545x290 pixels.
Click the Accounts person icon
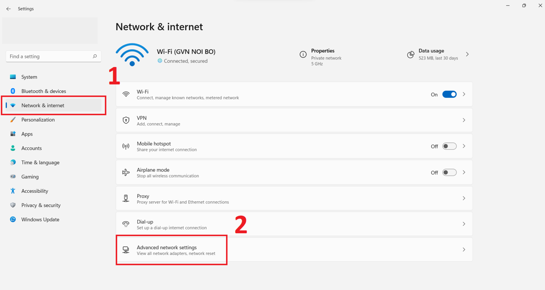[x=13, y=148]
